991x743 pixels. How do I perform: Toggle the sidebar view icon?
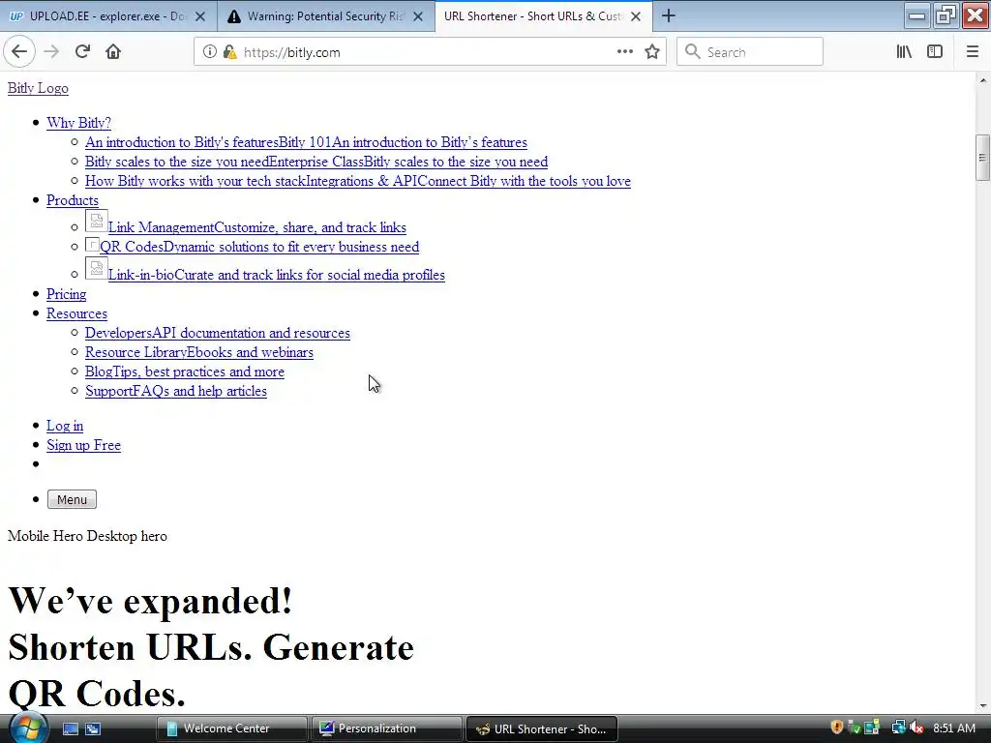[935, 52]
